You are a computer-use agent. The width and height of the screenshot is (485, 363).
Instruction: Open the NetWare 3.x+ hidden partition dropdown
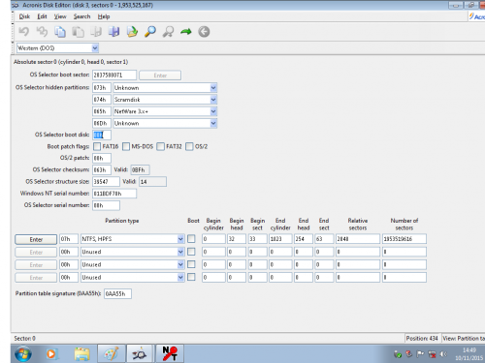coord(213,111)
